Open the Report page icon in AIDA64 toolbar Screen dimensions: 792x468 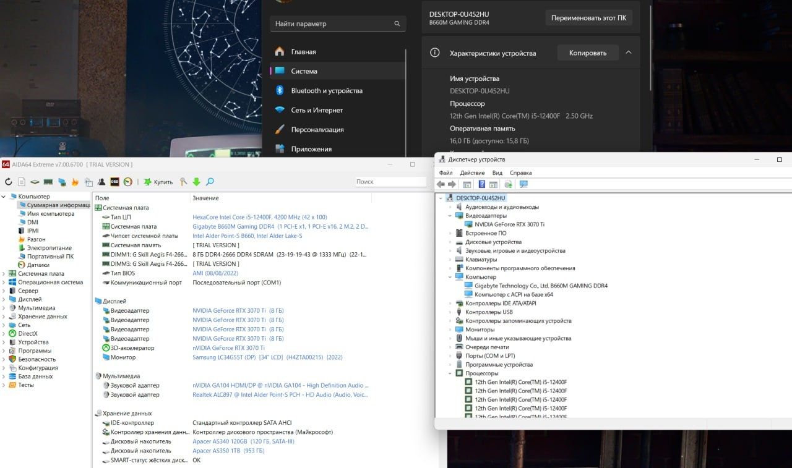(22, 182)
